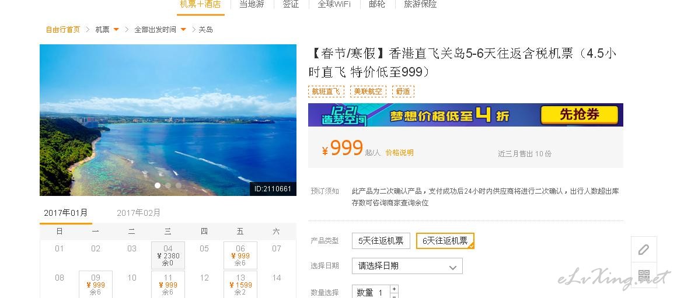
Task: Open 请选择日期 date dropdown
Action: [407, 266]
